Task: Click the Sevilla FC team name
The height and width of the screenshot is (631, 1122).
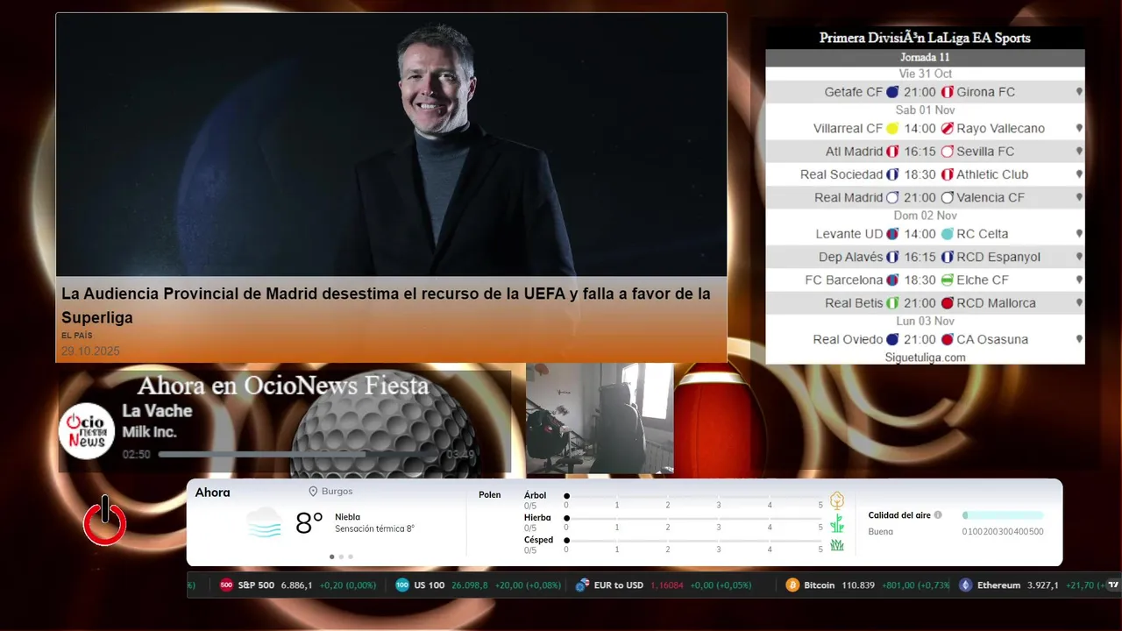Action: (985, 152)
